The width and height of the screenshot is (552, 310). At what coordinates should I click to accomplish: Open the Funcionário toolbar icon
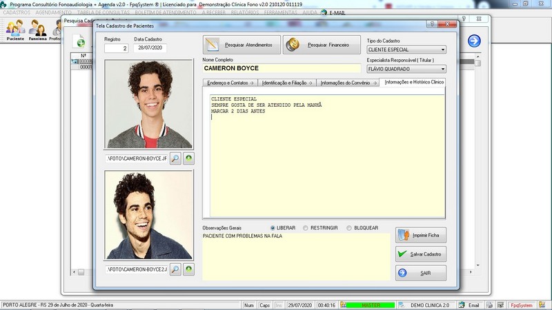coord(38,30)
